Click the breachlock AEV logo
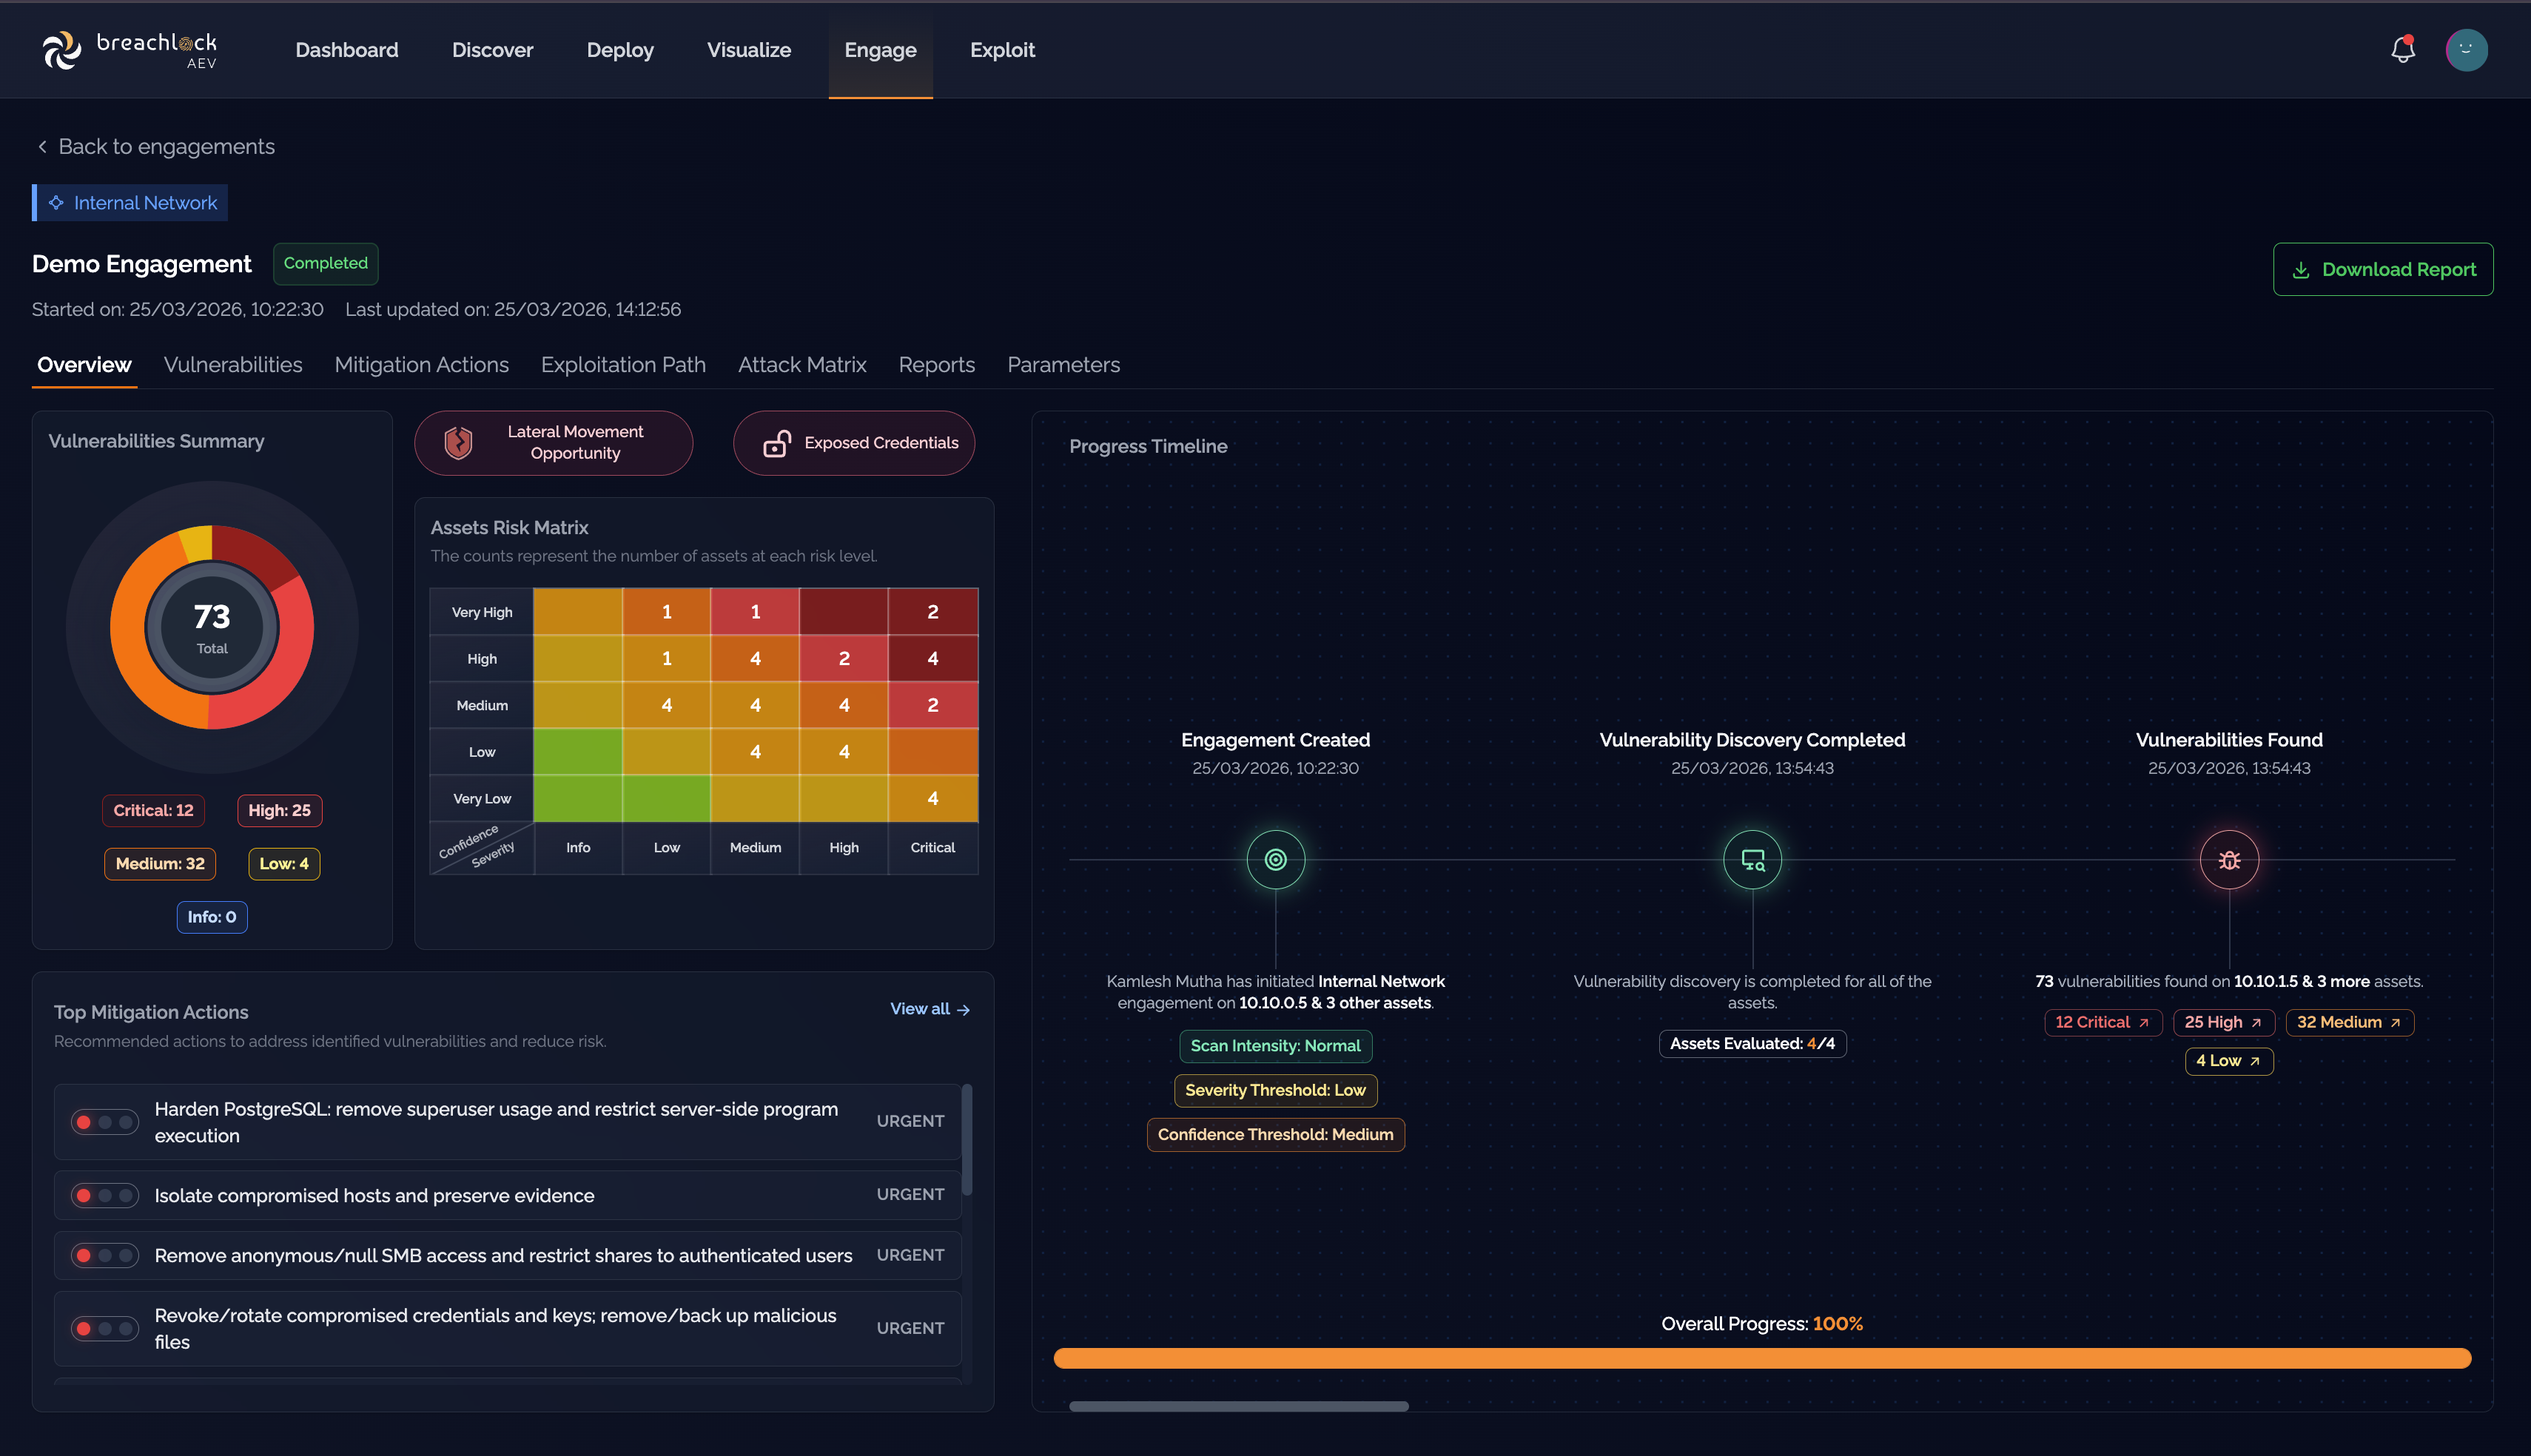The height and width of the screenshot is (1456, 2531). (130, 50)
